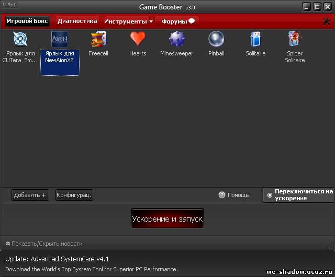The image size is (335, 277).
Task: Click the Ускорение и запуск button
Action: tap(167, 219)
